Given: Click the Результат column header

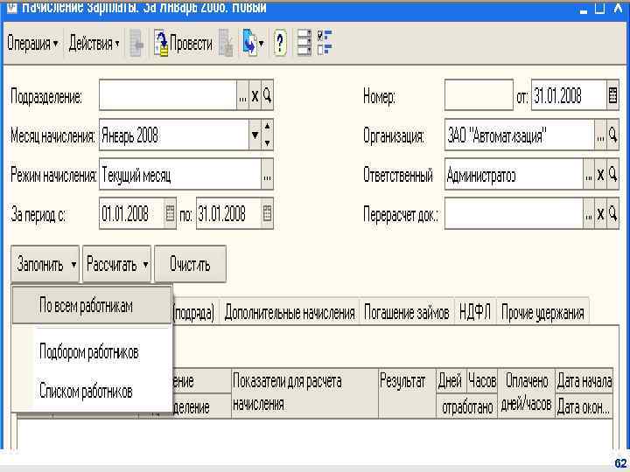Looking at the screenshot, I should (407, 393).
